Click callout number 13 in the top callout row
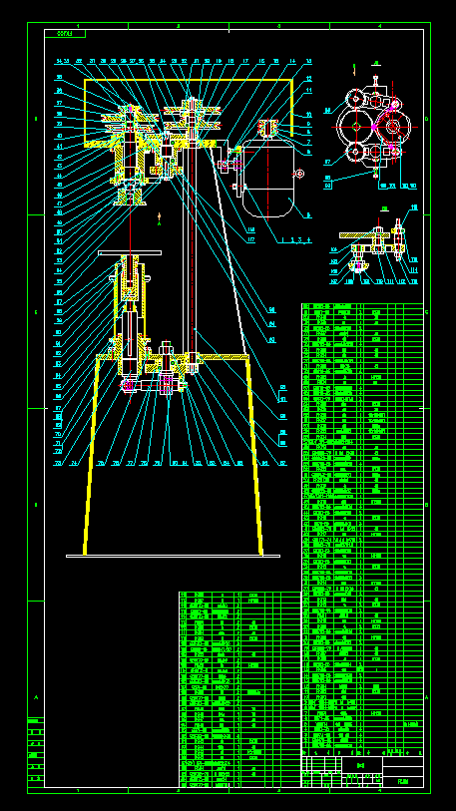 click(308, 62)
